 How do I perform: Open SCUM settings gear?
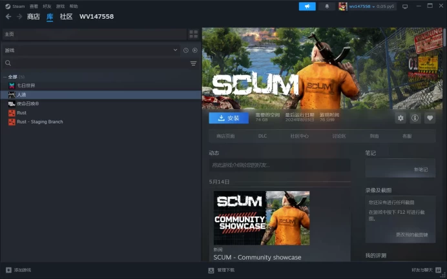point(400,118)
